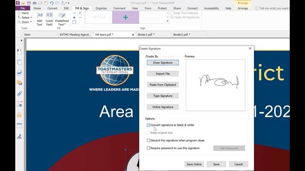This screenshot has width=305, height=171.
Task: Expand the left navigation panel arrow
Action: point(21,40)
